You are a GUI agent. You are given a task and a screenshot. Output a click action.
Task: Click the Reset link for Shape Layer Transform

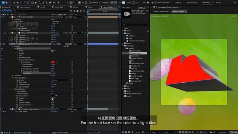coord(53,76)
